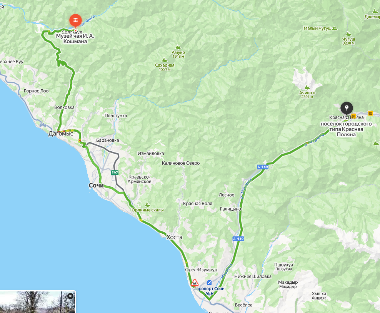The width and height of the screenshot is (380, 313).
Task: Click the Sochi airport plane icon
Action: tap(209, 283)
